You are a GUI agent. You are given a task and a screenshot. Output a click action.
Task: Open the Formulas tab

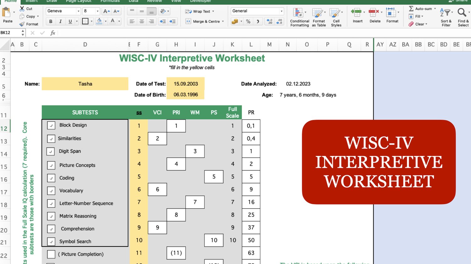pyautogui.click(x=110, y=1)
